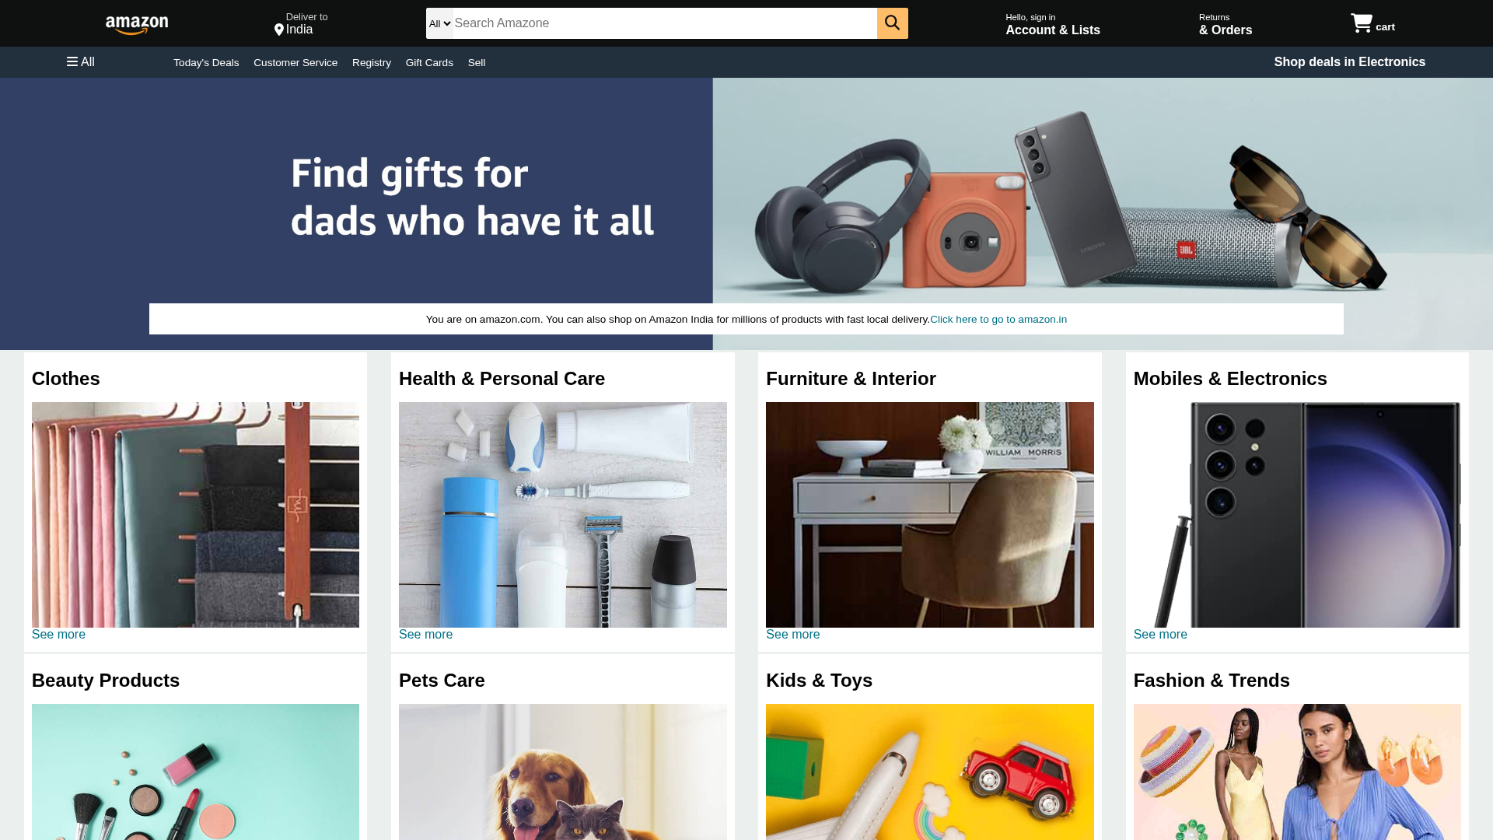Open Mobiles & Electronics phone image

tap(1297, 515)
